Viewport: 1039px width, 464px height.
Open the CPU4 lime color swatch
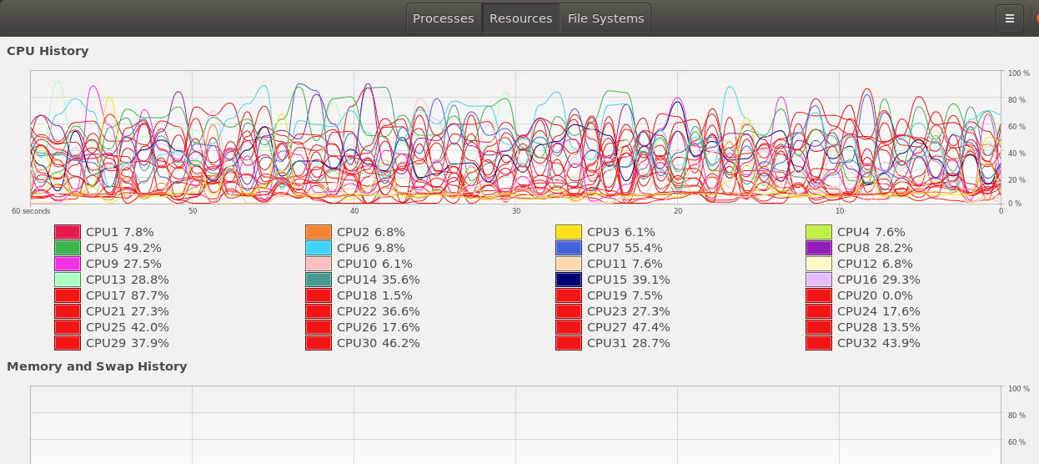(x=819, y=232)
